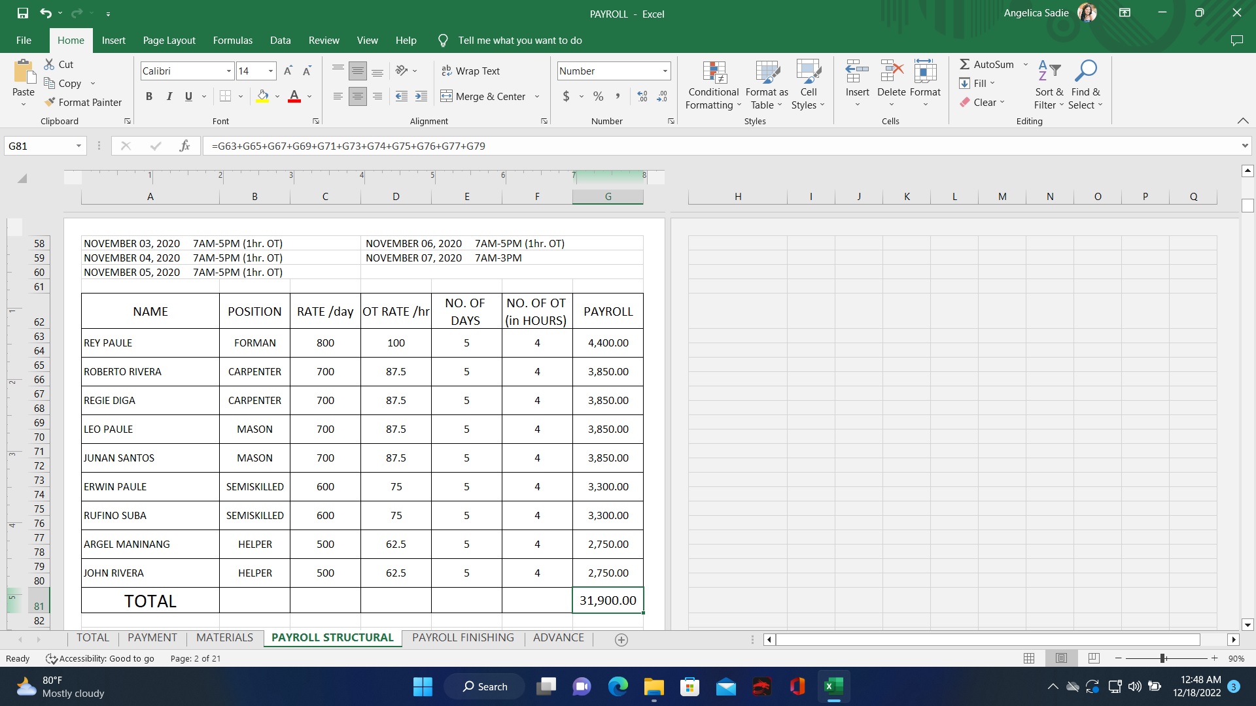The image size is (1256, 706).
Task: Click Decrease Decimal icon
Action: coord(662,96)
